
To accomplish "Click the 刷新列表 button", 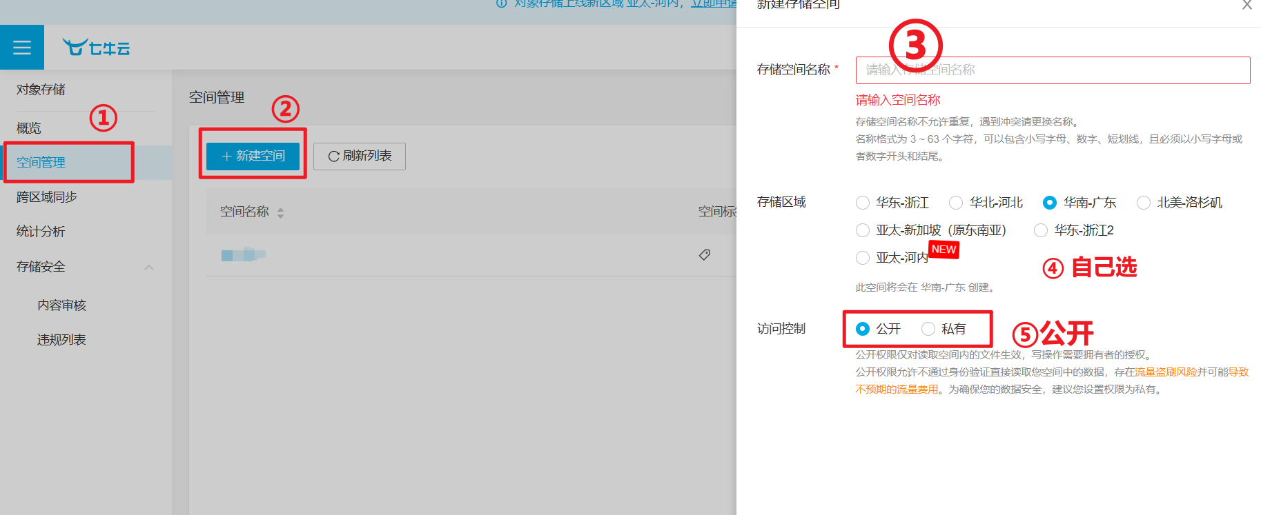I will point(359,156).
